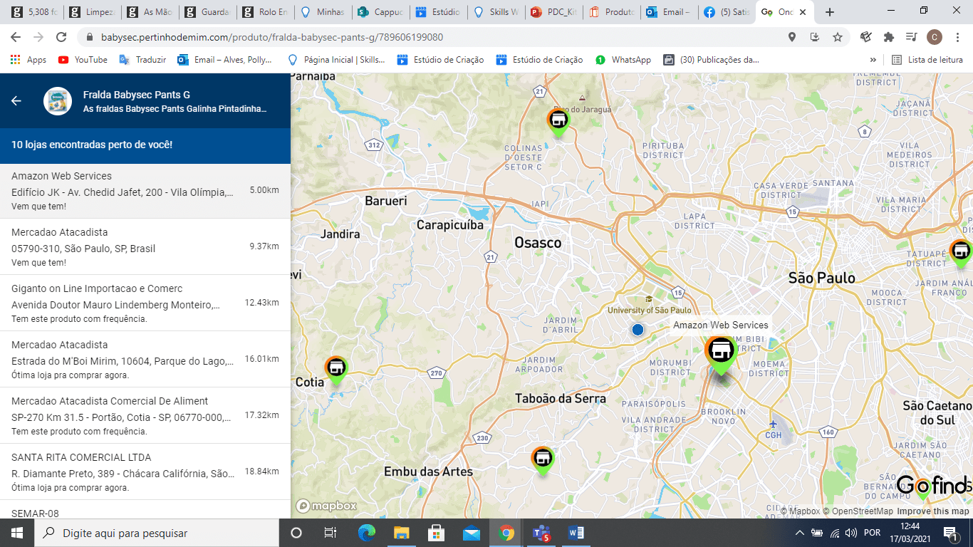Click the Gofinds logo
This screenshot has height=547, width=973.
click(x=935, y=486)
